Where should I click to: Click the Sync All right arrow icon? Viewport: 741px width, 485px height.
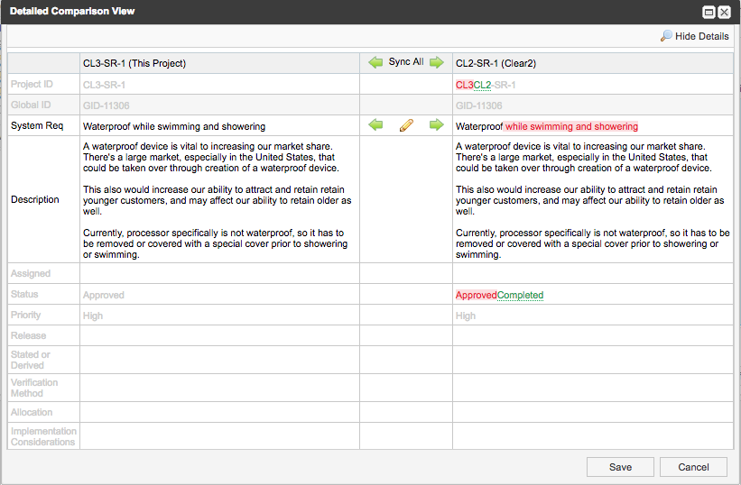pos(436,62)
